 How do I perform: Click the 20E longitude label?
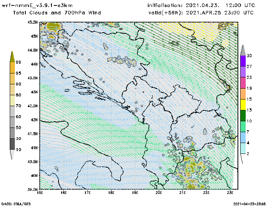click(159, 193)
